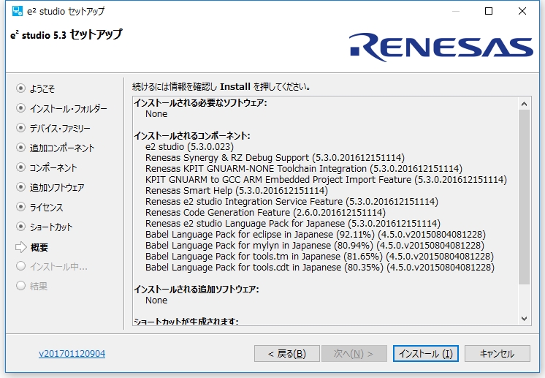Click the Renesas Smart Help line
Screen dimensions: 545x378
pos(237,191)
